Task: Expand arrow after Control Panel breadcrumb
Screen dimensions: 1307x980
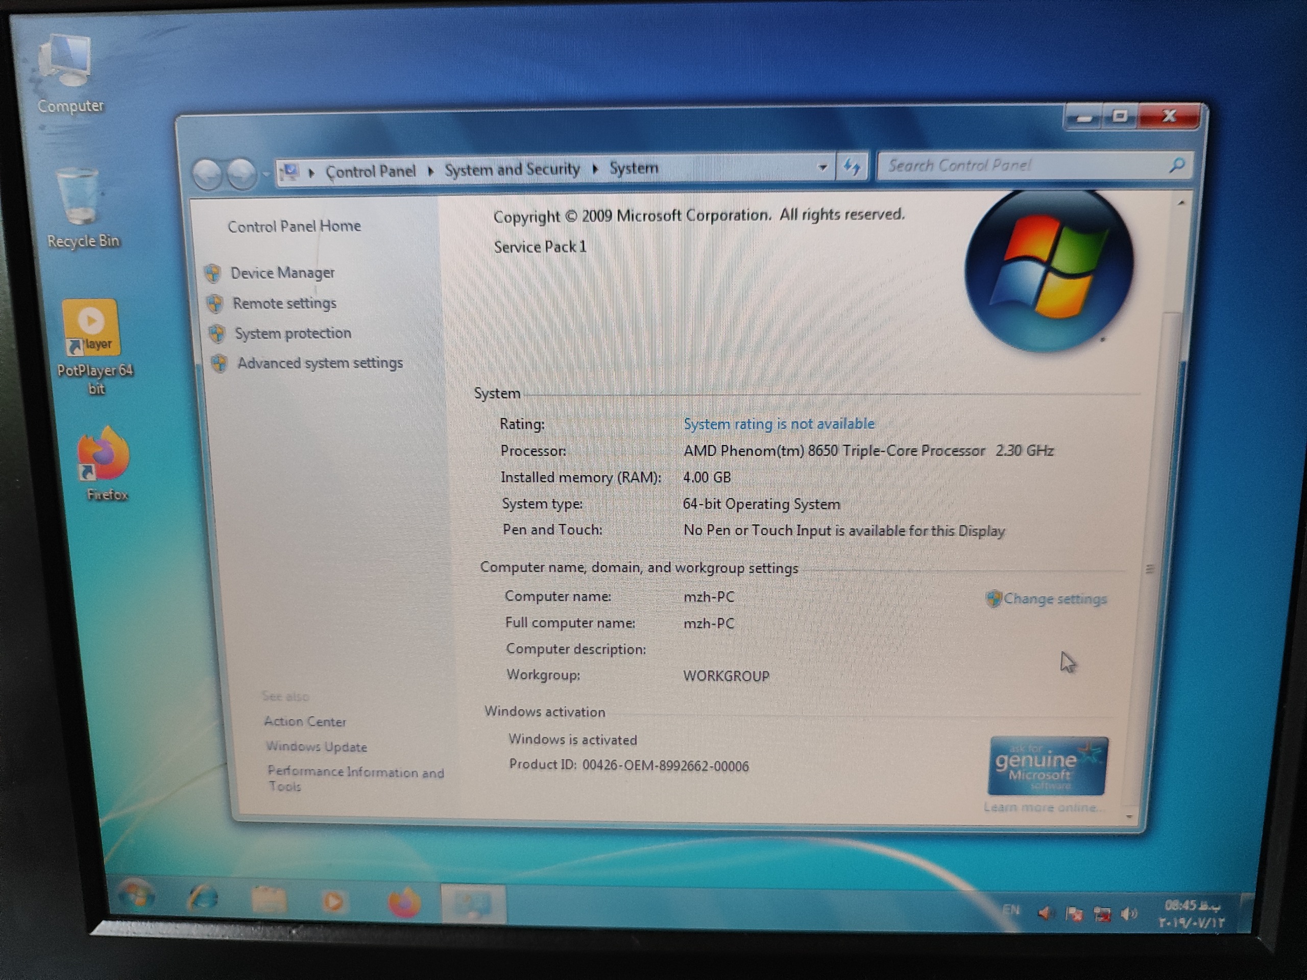Action: pos(431,171)
